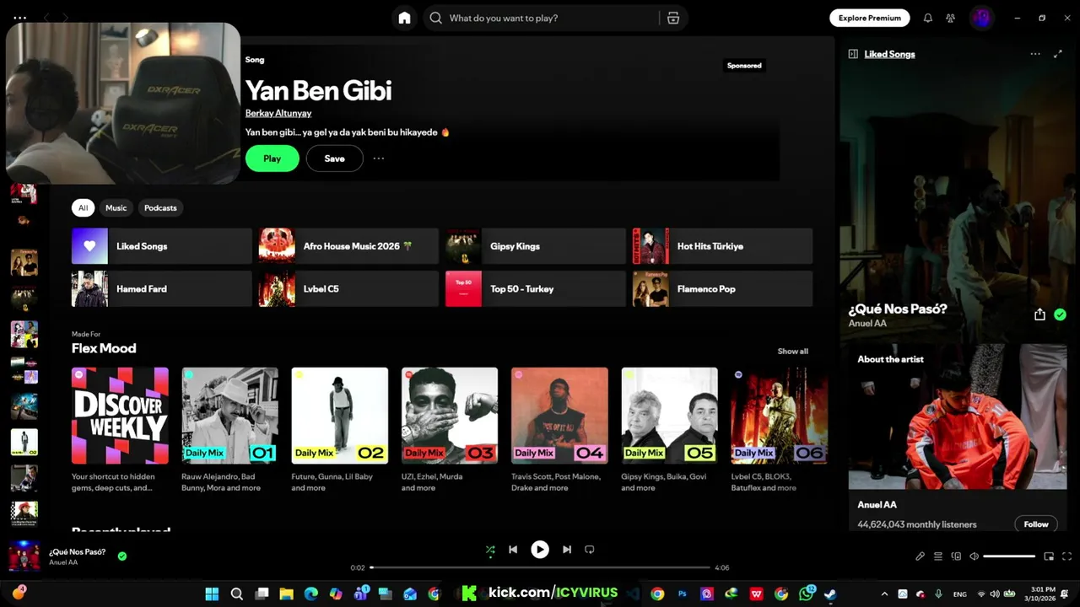Viewport: 1080px width, 607px height.
Task: Toggle liked check beside bottom bar track title
Action: 122,556
